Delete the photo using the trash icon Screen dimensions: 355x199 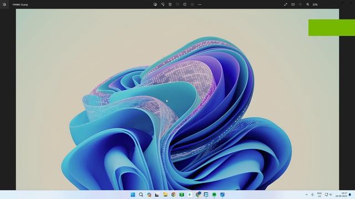[170, 4]
